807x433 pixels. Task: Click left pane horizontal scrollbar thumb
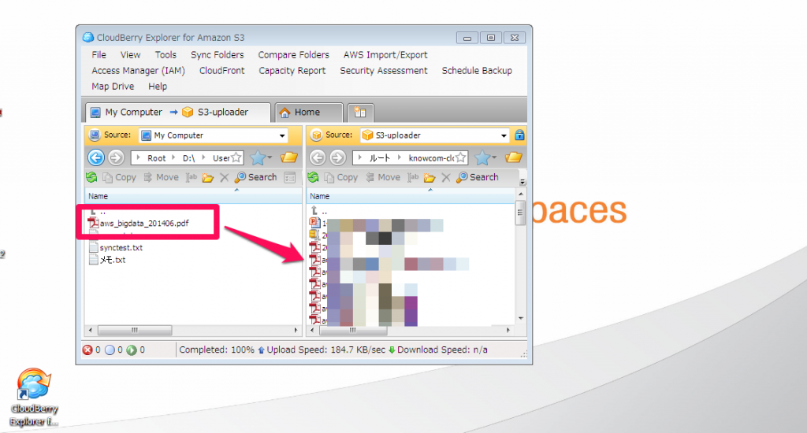[x=134, y=330]
